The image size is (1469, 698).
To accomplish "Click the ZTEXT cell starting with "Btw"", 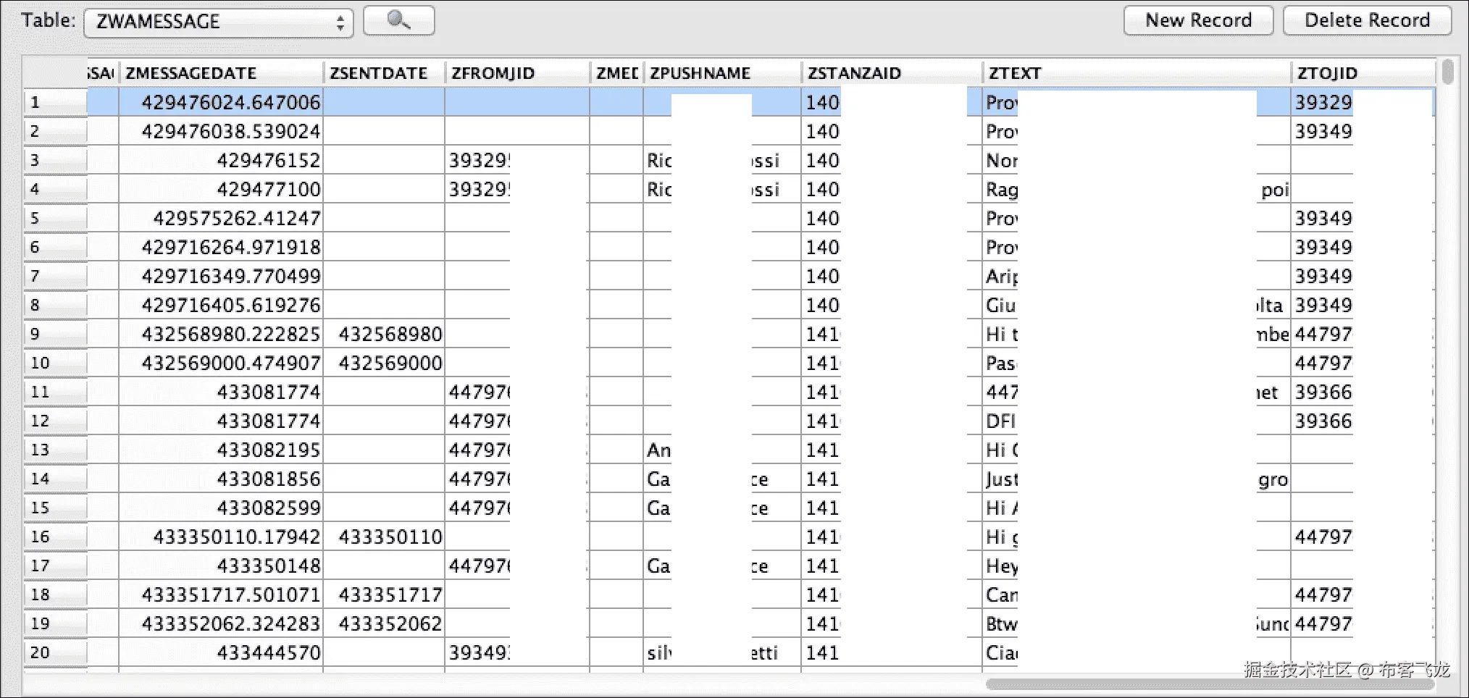I will click(x=1137, y=623).
